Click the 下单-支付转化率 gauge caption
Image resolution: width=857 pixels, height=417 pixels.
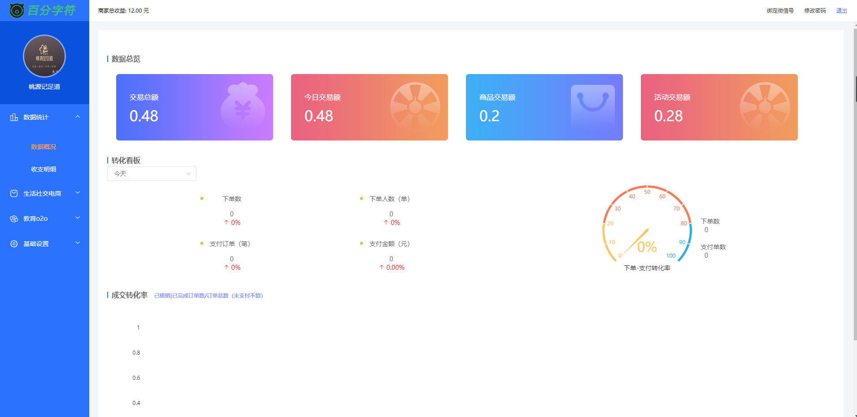point(647,268)
